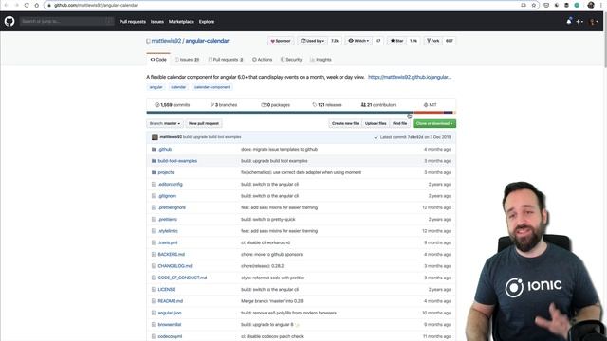This screenshot has width=607, height=341.
Task: Select the angular topic tag
Action: pos(156,87)
